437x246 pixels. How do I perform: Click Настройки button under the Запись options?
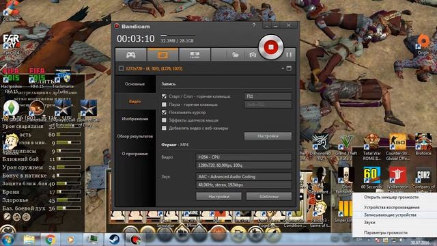pyautogui.click(x=268, y=136)
